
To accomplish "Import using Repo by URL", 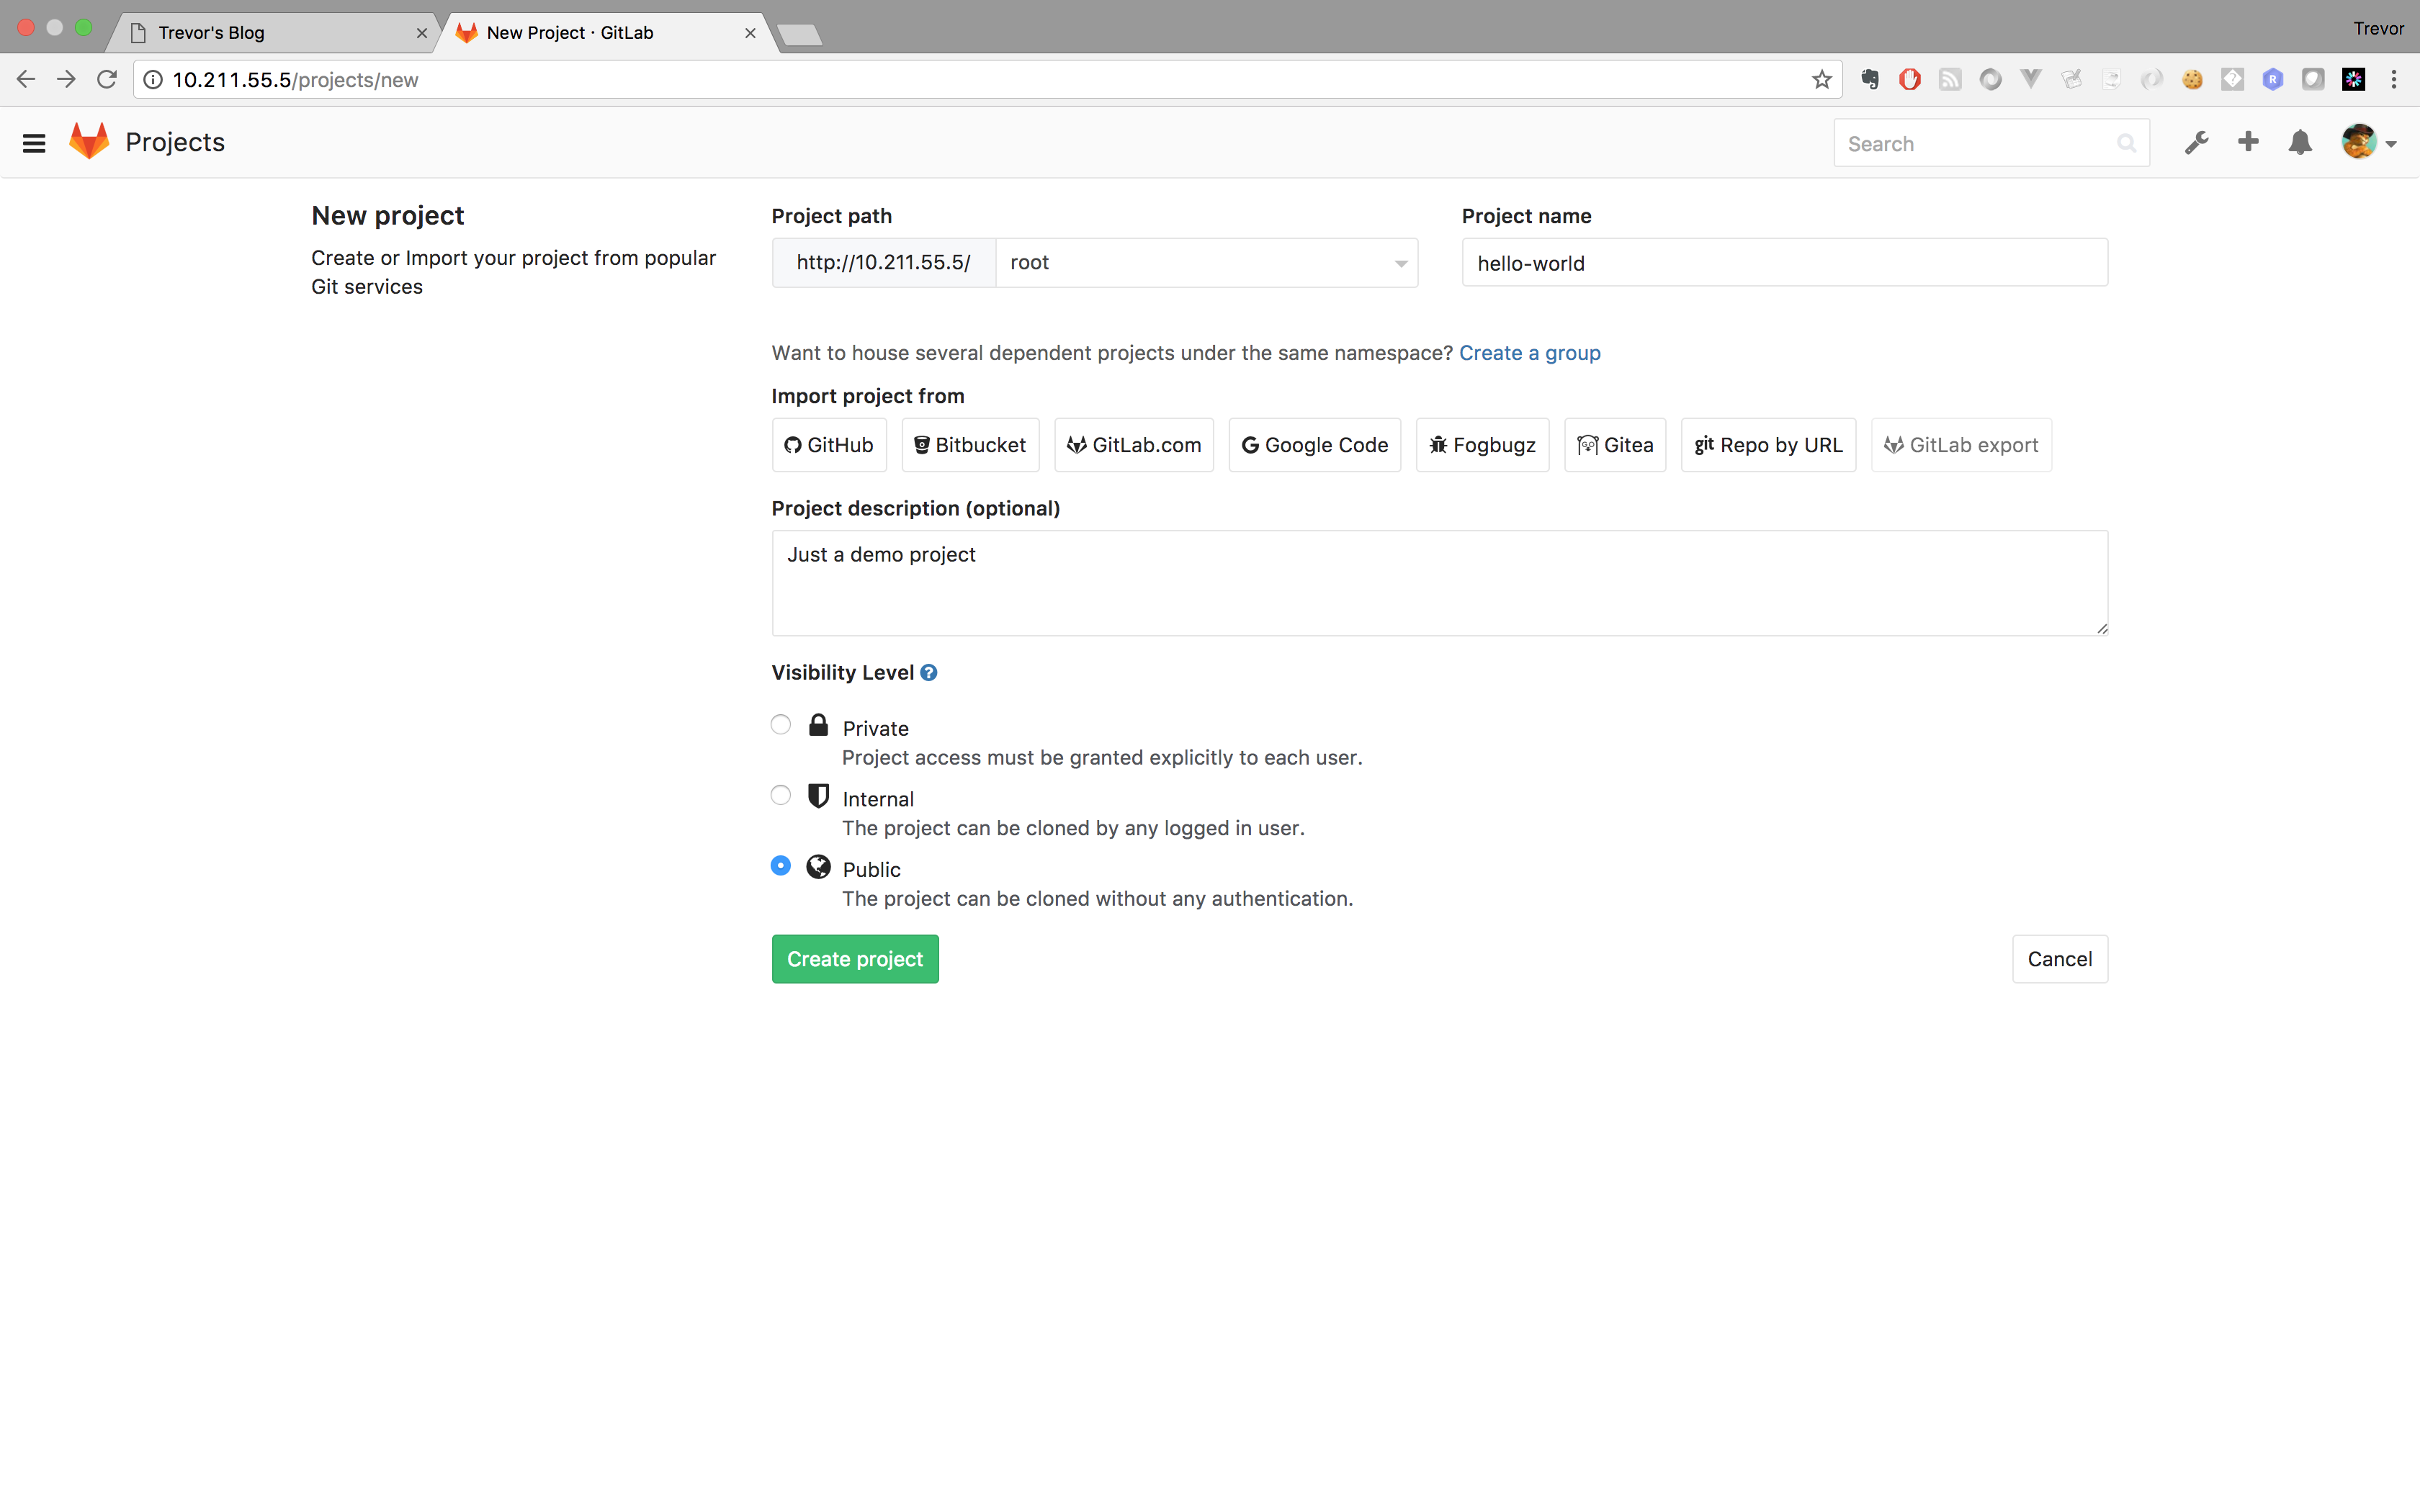I will pyautogui.click(x=1768, y=445).
